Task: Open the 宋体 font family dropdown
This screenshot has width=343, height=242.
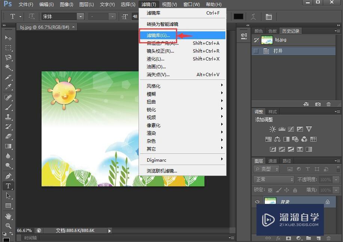Action: tap(80, 16)
